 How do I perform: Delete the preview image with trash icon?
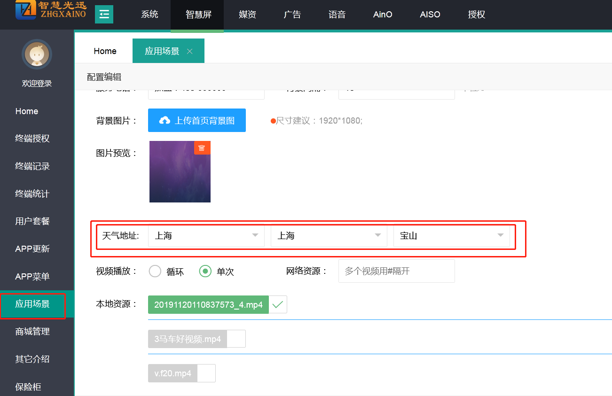(202, 148)
